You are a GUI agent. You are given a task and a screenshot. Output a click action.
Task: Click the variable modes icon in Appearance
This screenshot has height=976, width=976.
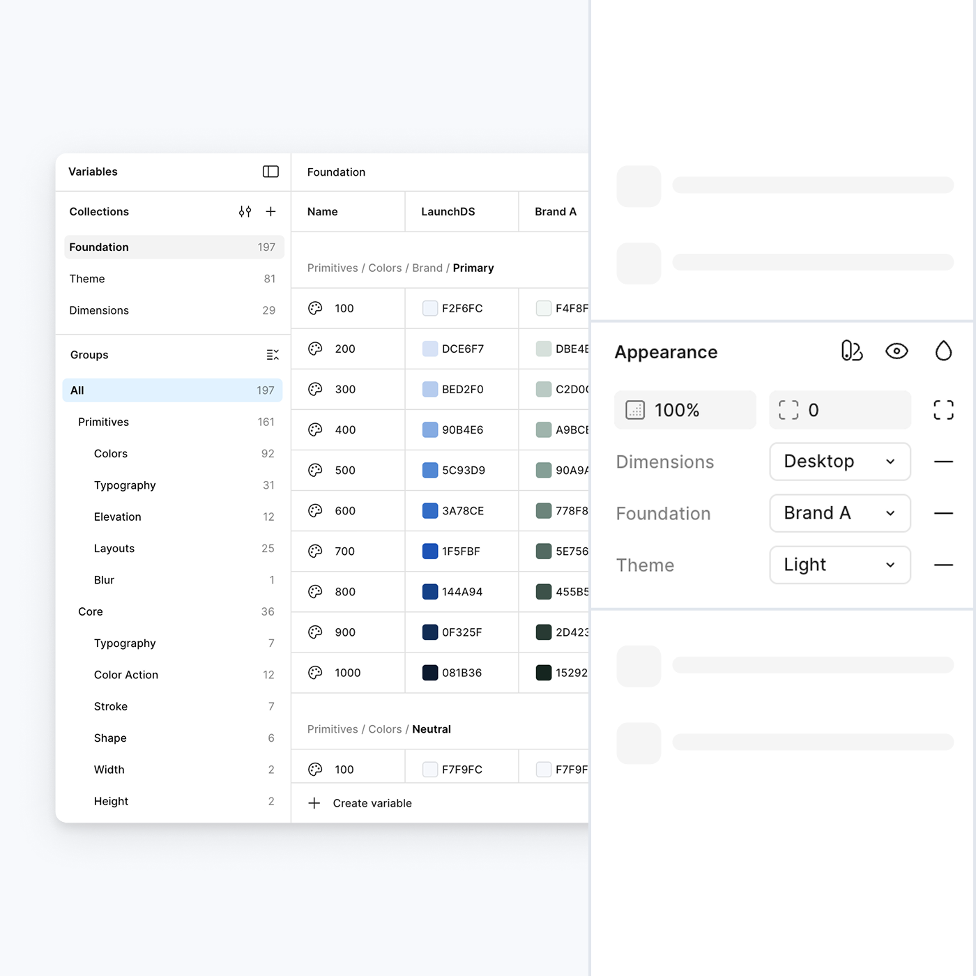tap(851, 351)
